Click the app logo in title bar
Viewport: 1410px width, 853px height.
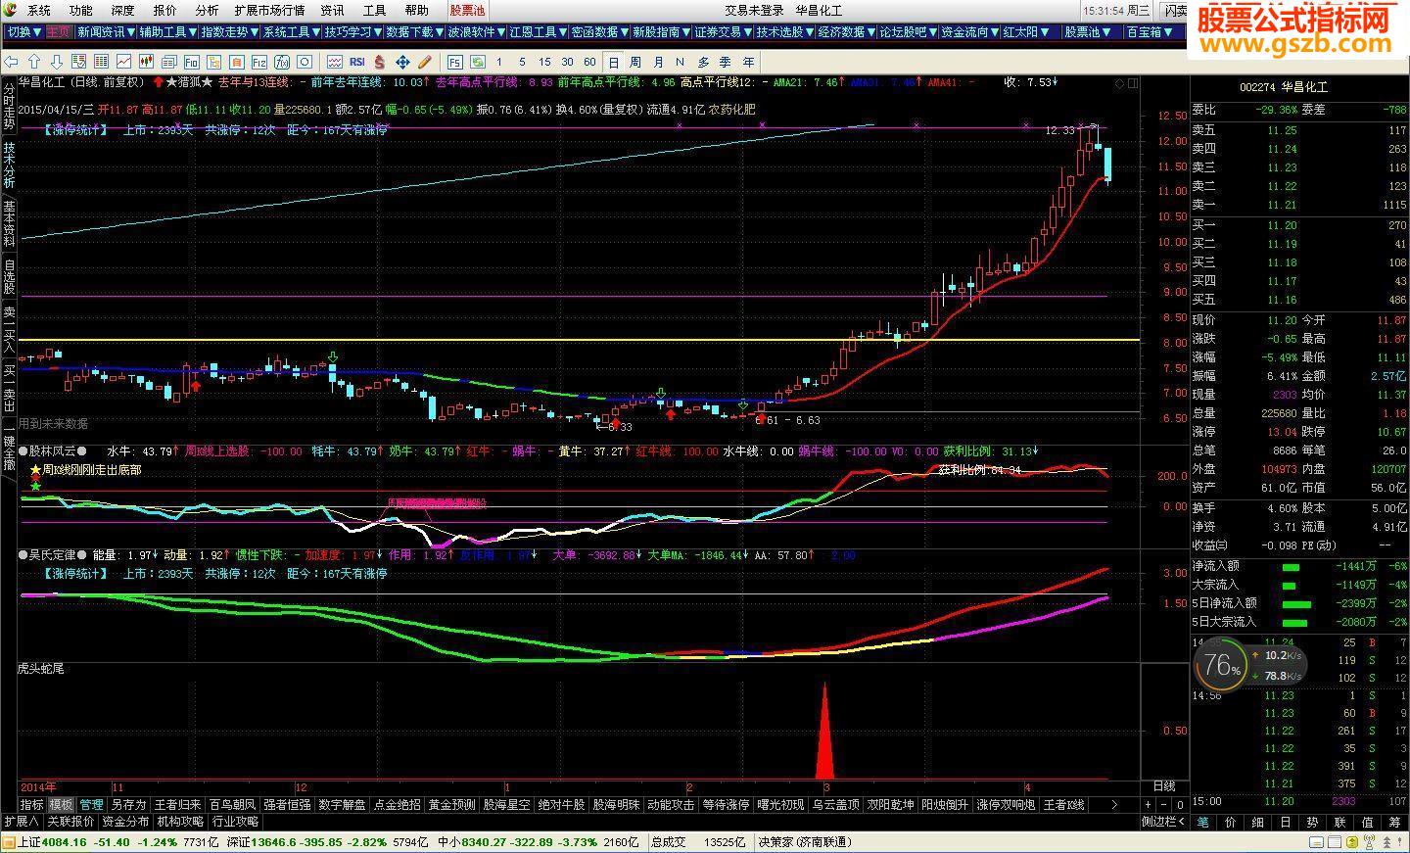(11, 10)
